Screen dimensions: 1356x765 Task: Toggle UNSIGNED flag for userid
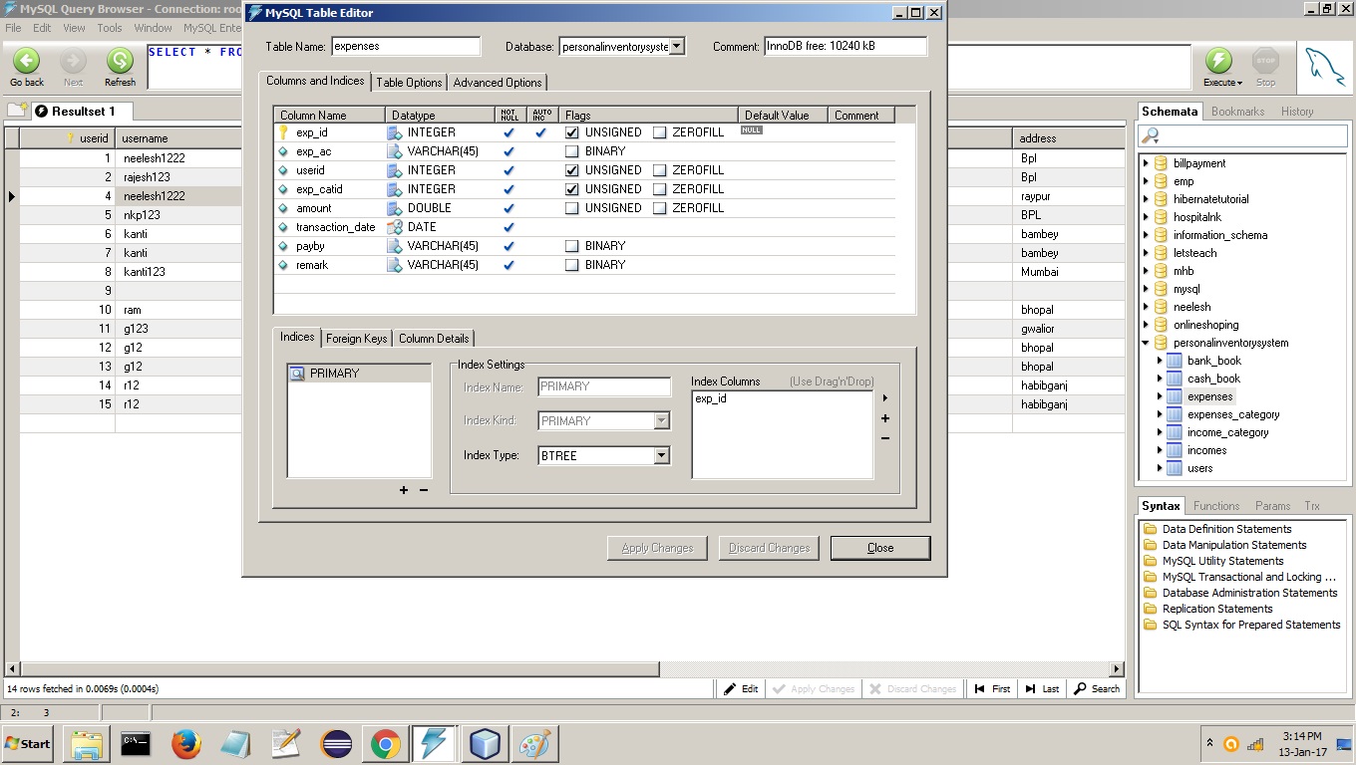(x=572, y=170)
